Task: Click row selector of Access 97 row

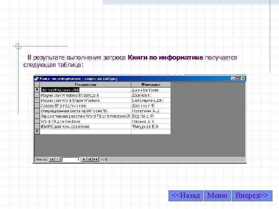Action: coord(37,106)
